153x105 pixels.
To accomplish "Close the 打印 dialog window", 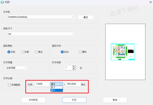I will pyautogui.click(x=150, y=2).
